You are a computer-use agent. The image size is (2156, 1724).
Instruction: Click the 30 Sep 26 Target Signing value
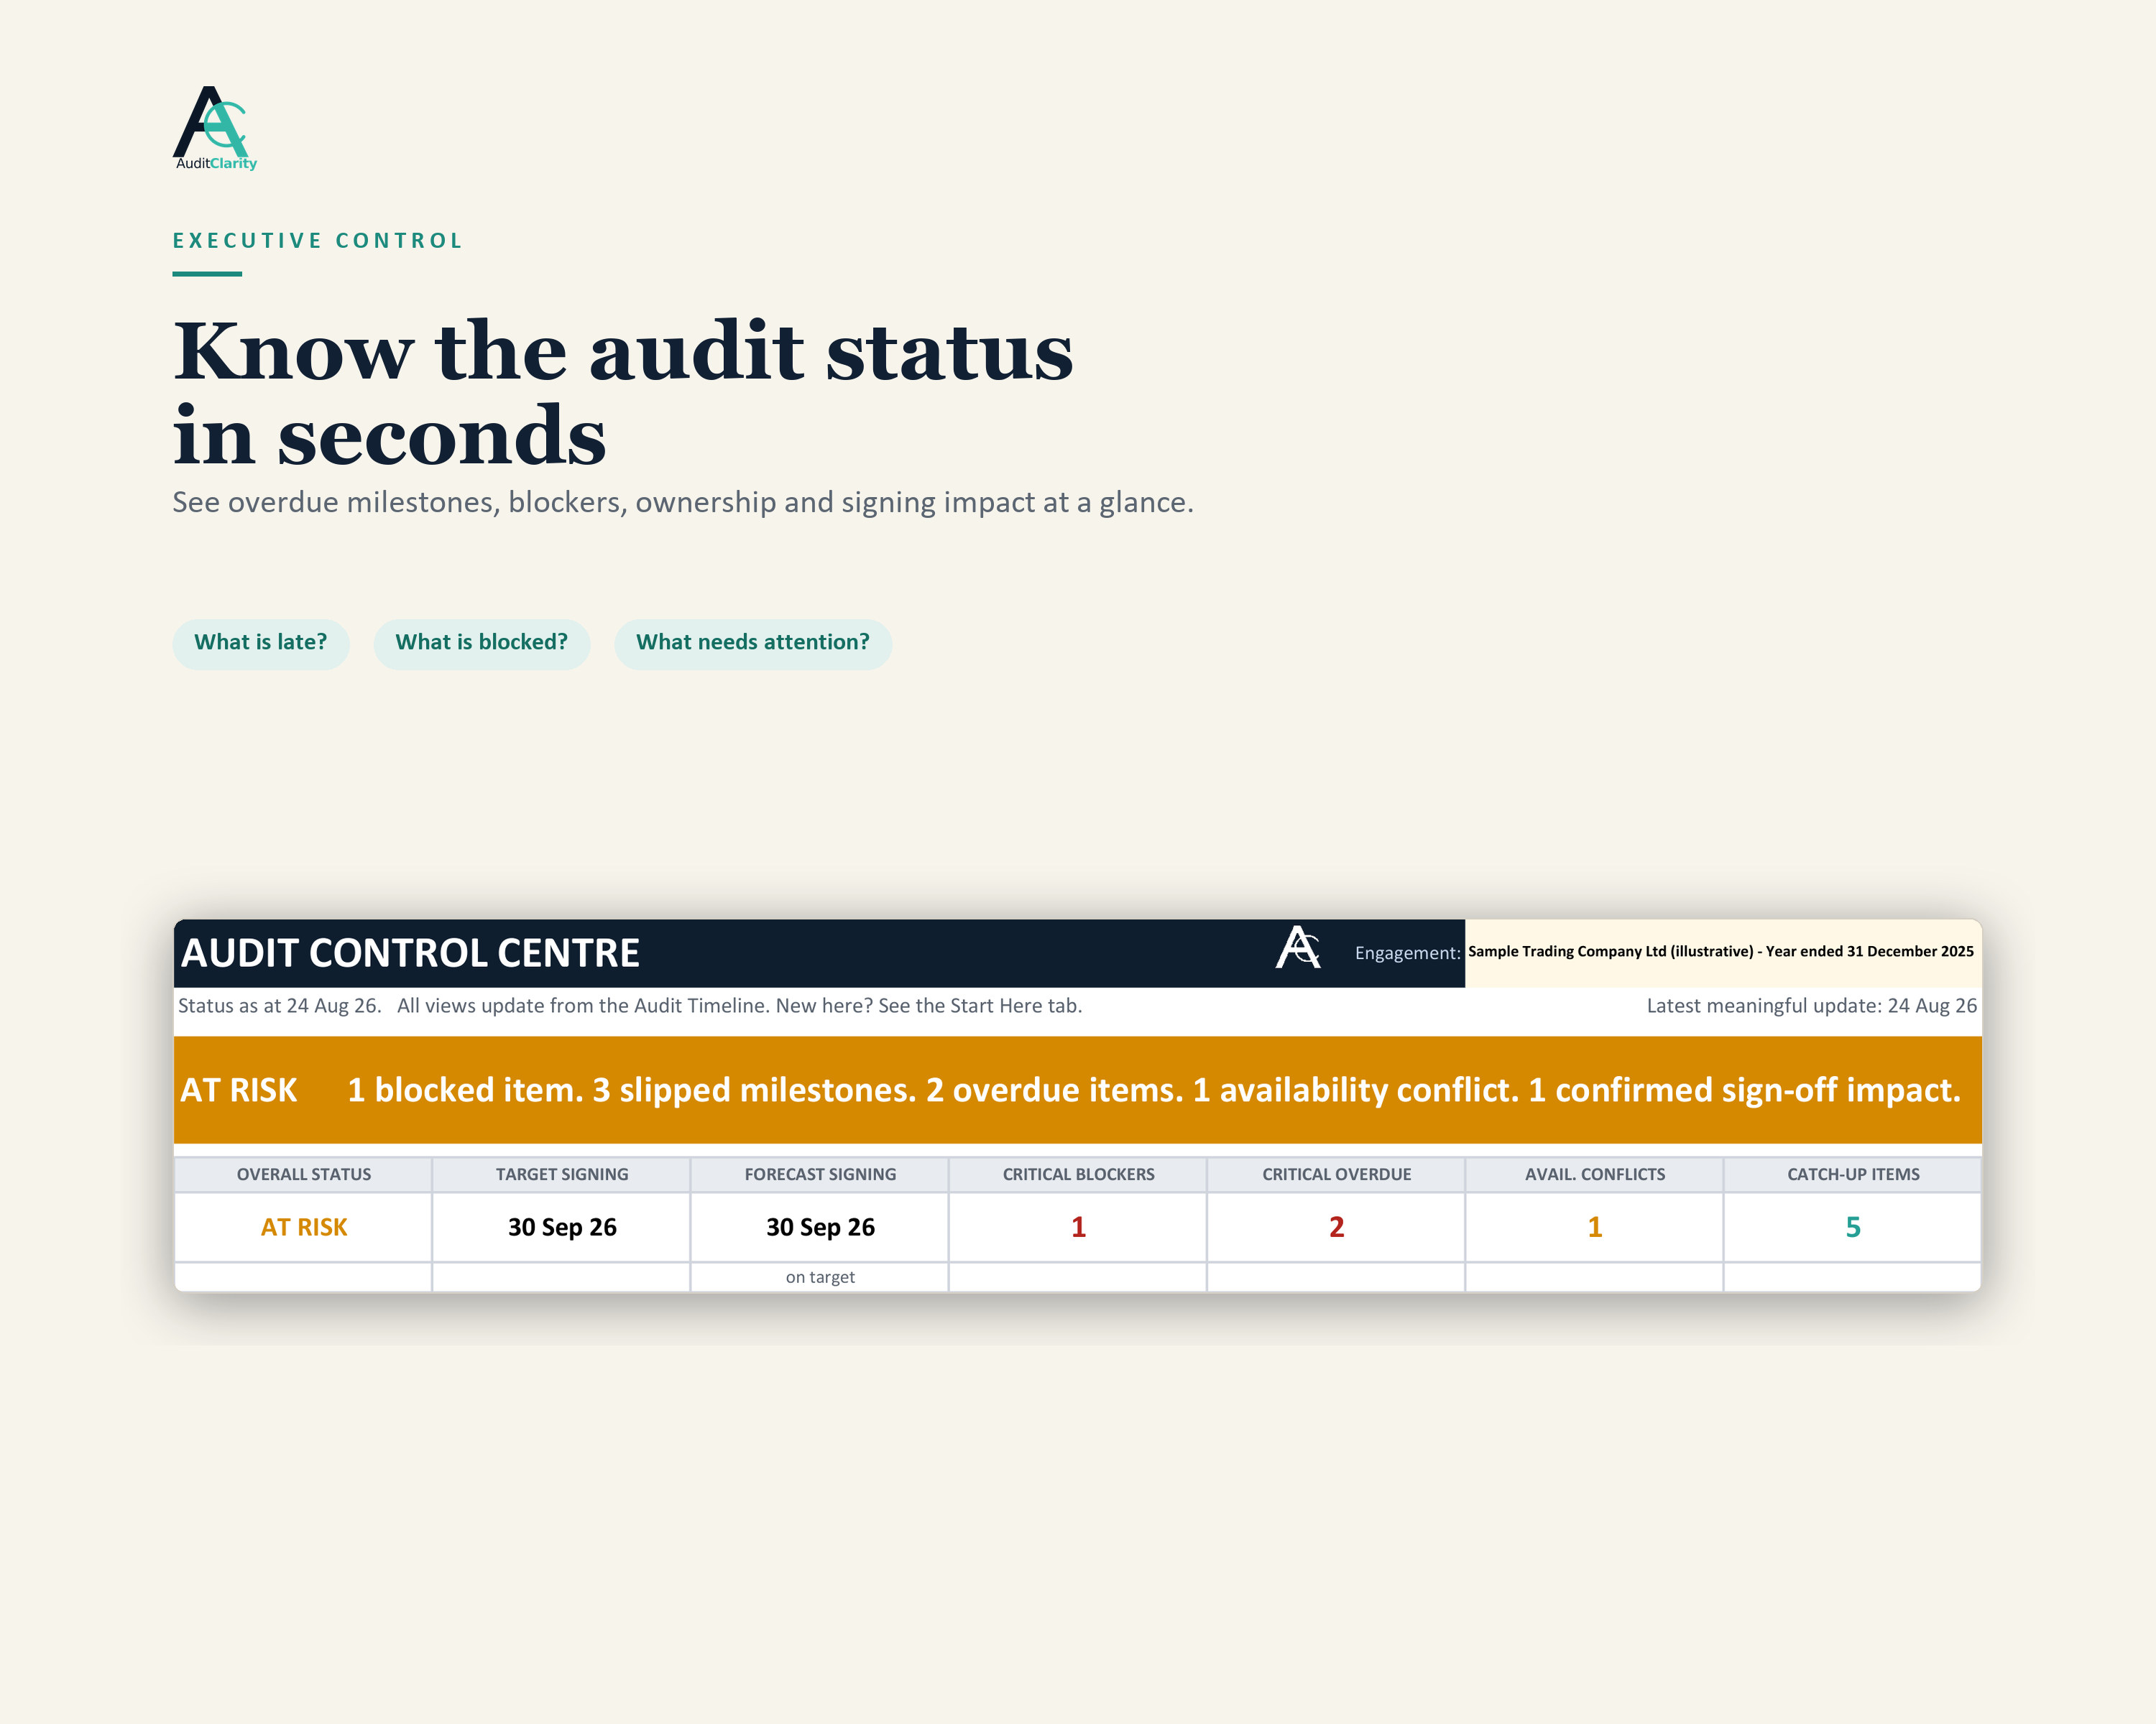point(562,1228)
